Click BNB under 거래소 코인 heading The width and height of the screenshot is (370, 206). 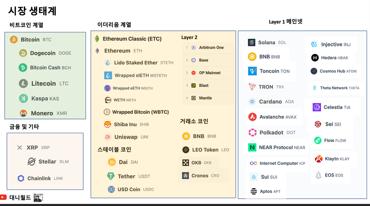[x=204, y=136]
